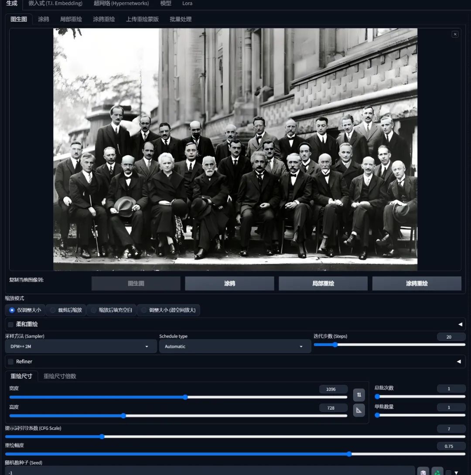Select 调整大小 (潜空间放大) resize mode

pyautogui.click(x=168, y=310)
